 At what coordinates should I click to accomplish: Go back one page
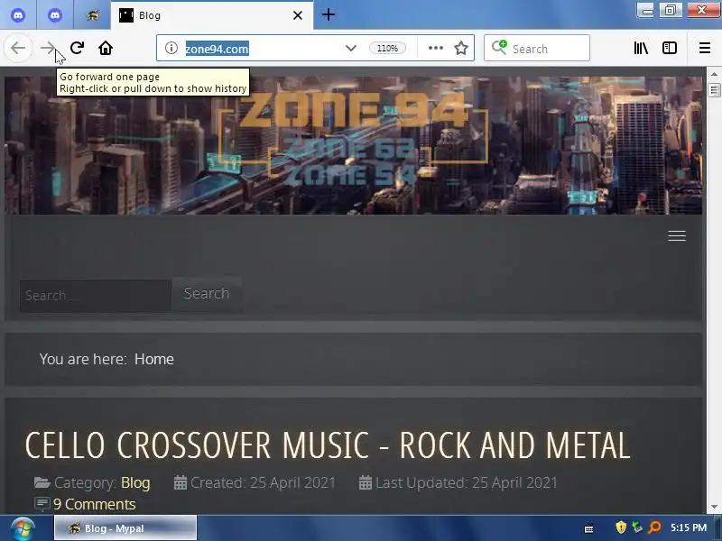tap(18, 48)
